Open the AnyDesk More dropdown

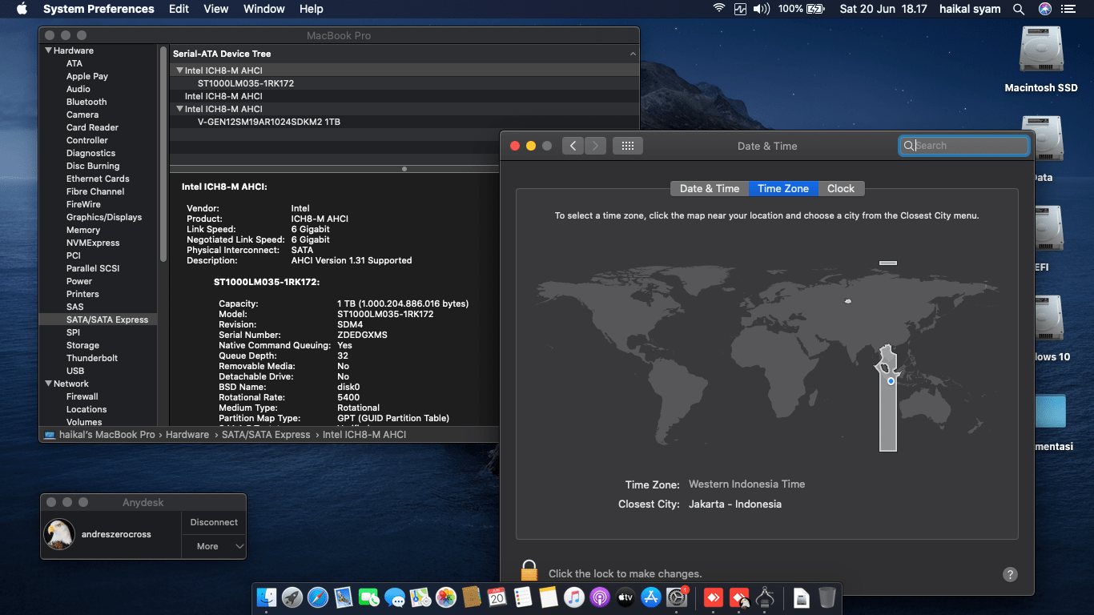pyautogui.click(x=214, y=546)
